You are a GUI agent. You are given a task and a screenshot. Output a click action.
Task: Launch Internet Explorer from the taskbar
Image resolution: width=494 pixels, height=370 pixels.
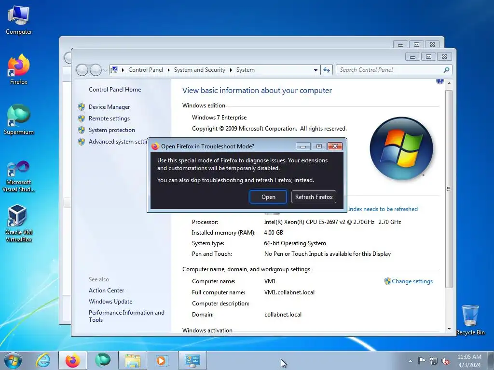point(43,360)
